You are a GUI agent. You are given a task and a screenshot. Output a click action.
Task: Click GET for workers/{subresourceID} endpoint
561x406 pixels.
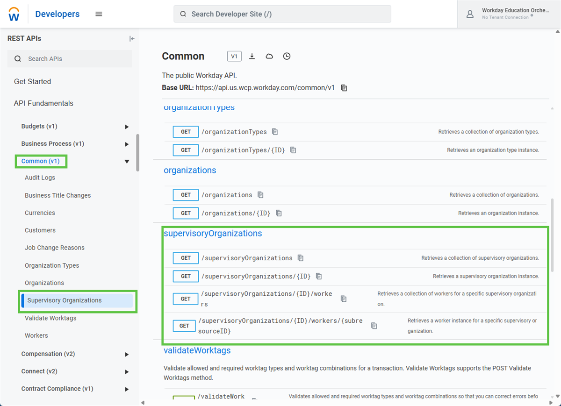pyautogui.click(x=184, y=326)
